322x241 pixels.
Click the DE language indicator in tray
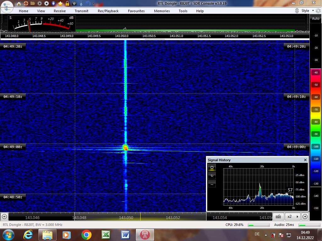(257, 234)
